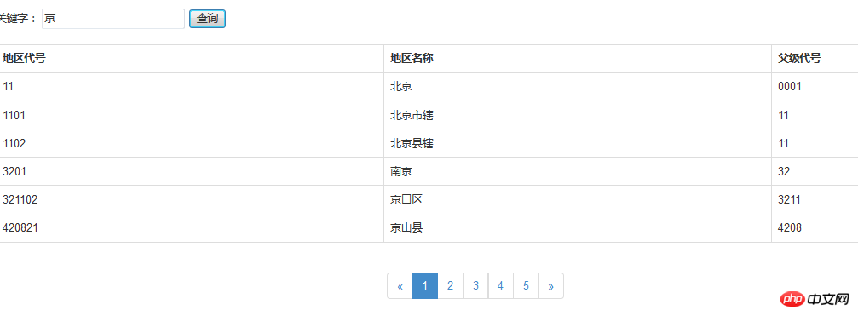This screenshot has height=316, width=858.
Task: Select the 北京县辖 table cell
Action: (578, 143)
